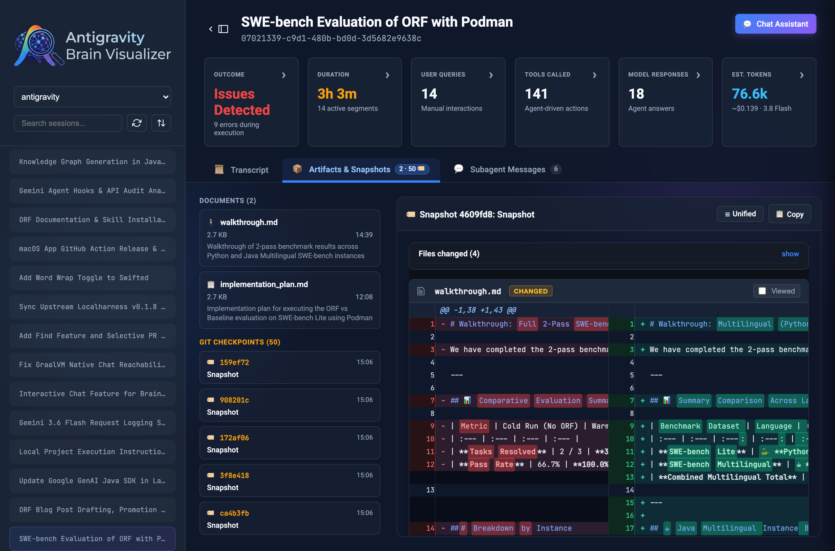Click the session ID 07021339-c9d1 text
The height and width of the screenshot is (551, 835).
331,38
